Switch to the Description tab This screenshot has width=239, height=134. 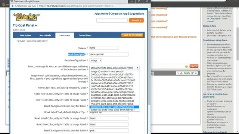coord(25,35)
